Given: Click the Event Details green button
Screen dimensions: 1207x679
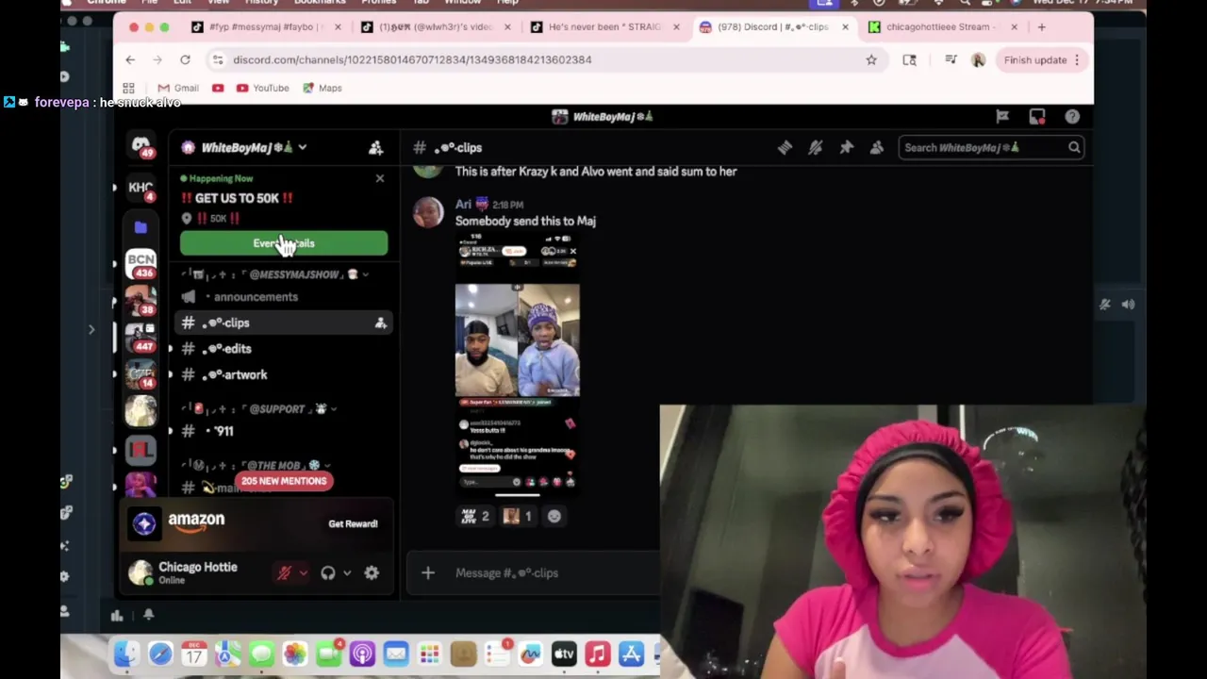Looking at the screenshot, I should (x=284, y=243).
